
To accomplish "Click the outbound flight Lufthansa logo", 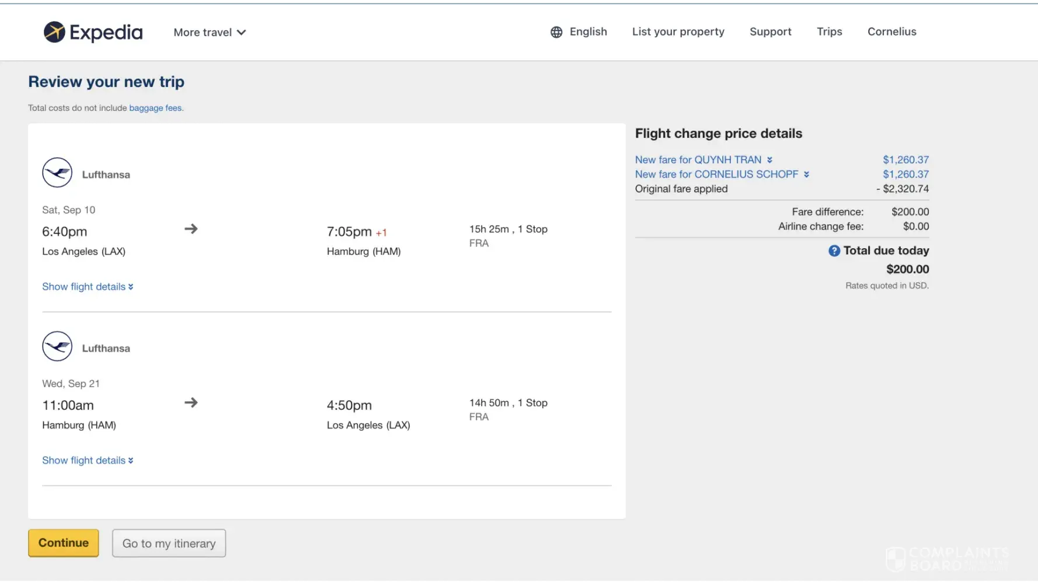I will (57, 173).
